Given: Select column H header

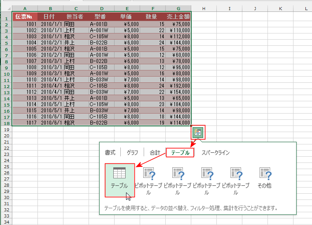Looking at the screenshot, I should point(204,8).
